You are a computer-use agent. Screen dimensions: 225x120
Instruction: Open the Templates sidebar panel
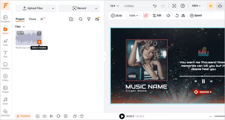click(5, 19)
